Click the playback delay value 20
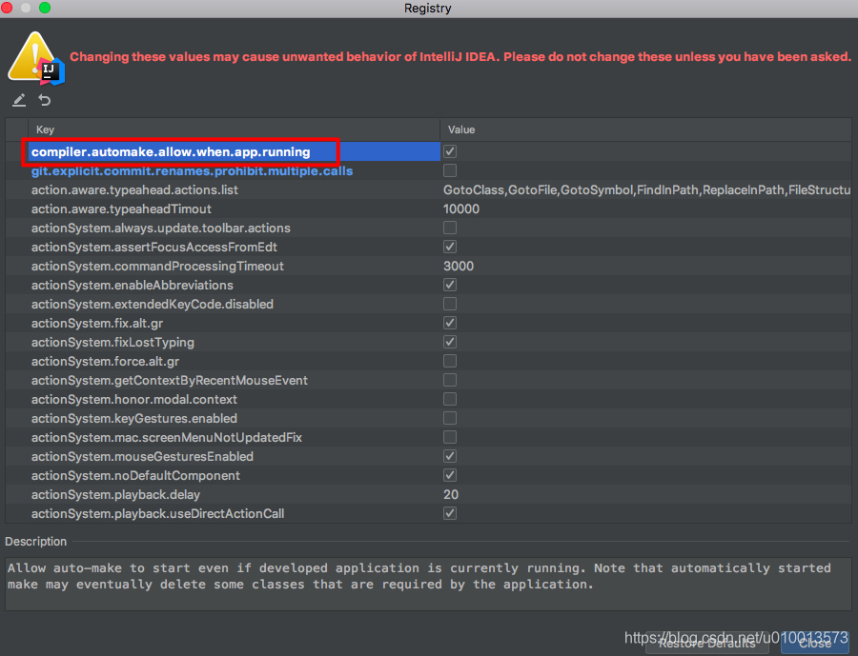 tap(451, 495)
